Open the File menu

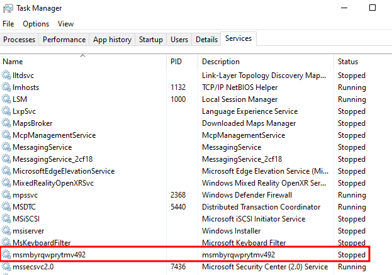[x=8, y=24]
